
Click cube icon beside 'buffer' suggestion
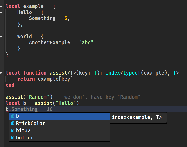tap(13, 138)
